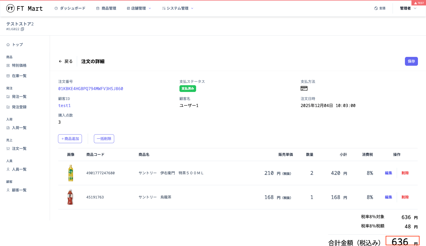Click the 販売単価 column header
The width and height of the screenshot is (426, 246).
point(286,155)
